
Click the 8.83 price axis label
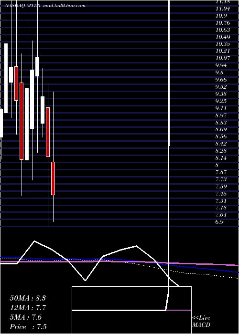(221, 123)
